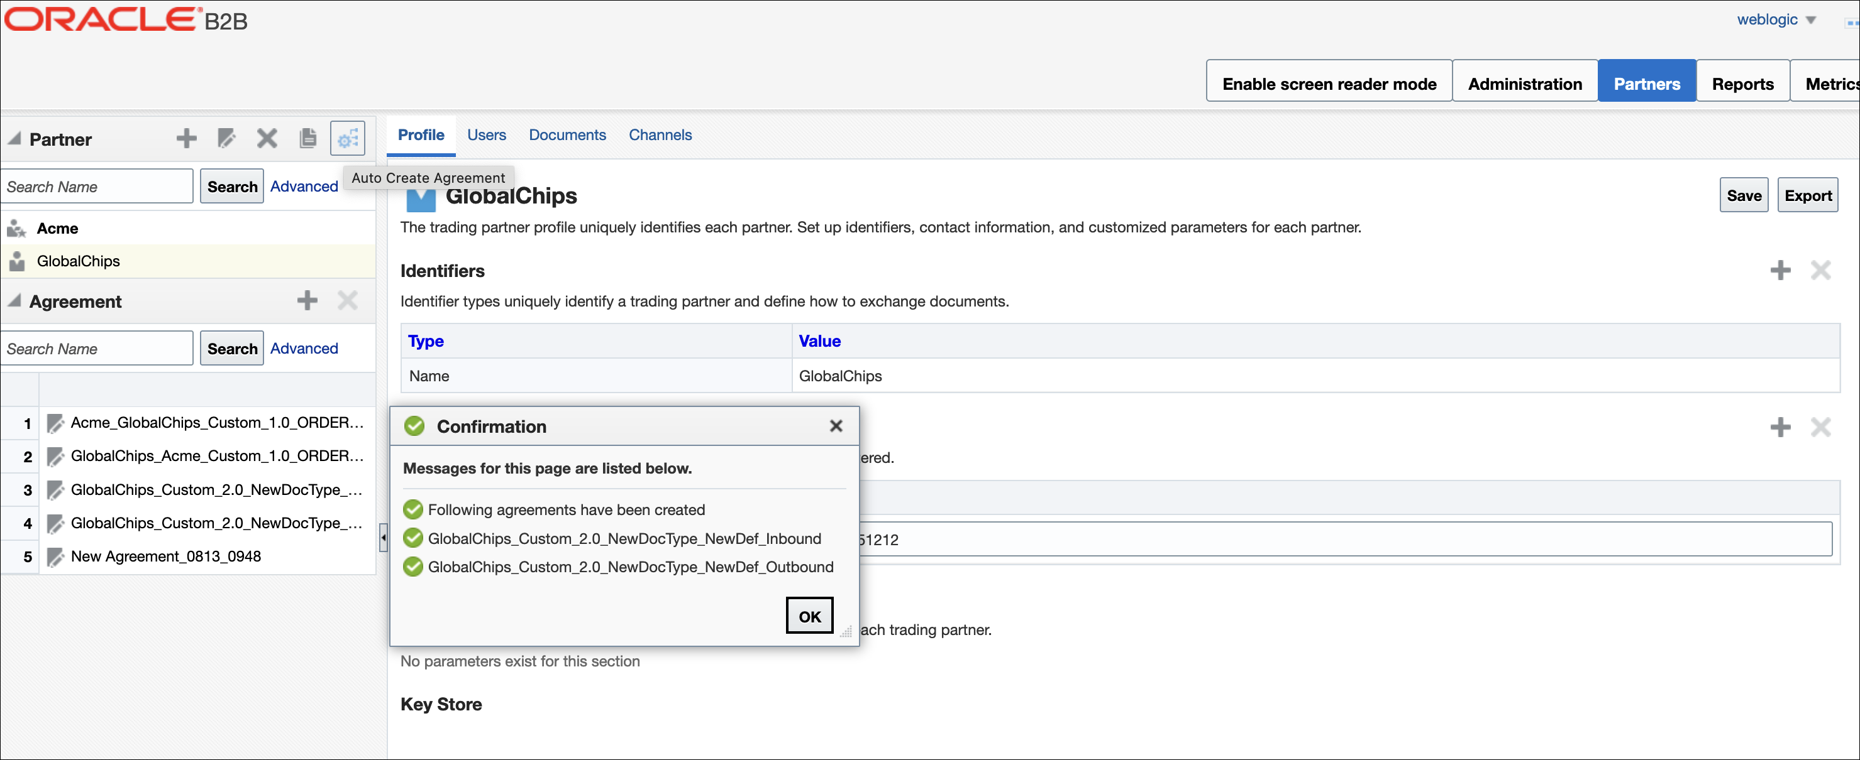Screen dimensions: 1860x760
Task: Select GlobalChips in the partner list
Action: click(189, 261)
